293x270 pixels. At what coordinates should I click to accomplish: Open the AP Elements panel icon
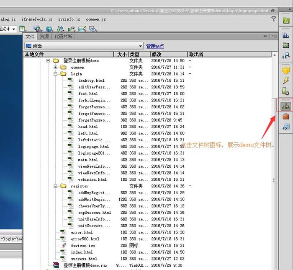click(x=286, y=45)
